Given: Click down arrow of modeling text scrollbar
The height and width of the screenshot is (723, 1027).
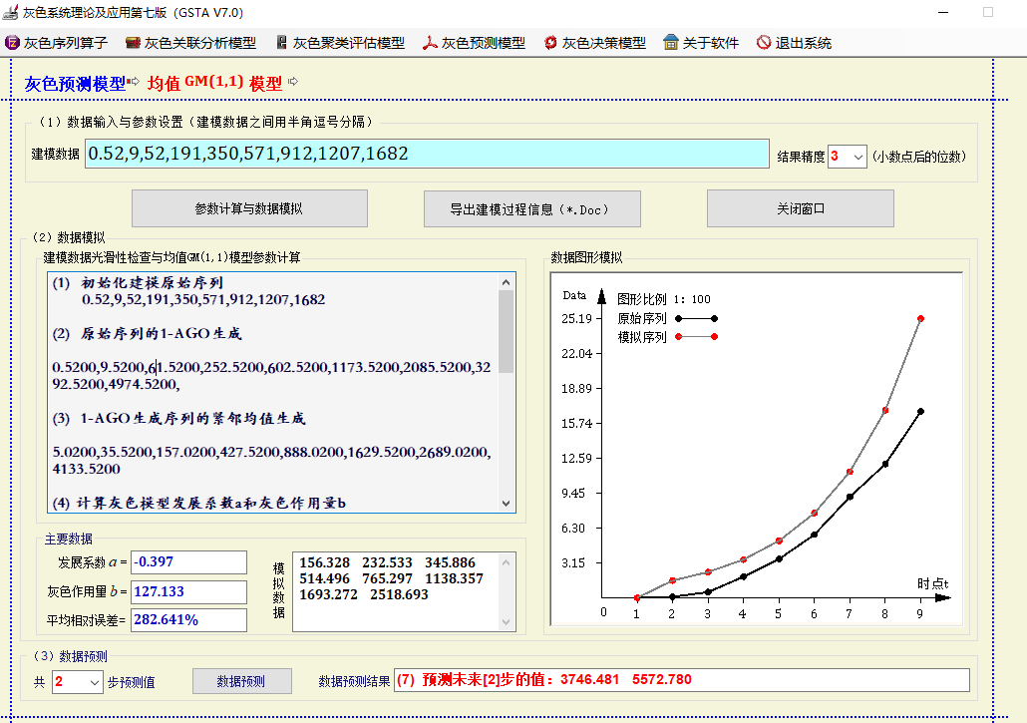Looking at the screenshot, I should pos(506,503).
